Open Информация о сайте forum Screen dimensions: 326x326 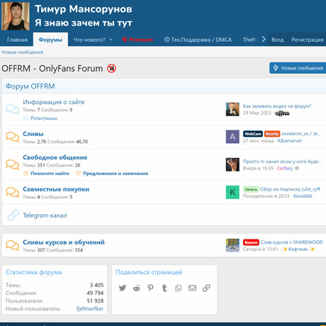(x=54, y=102)
